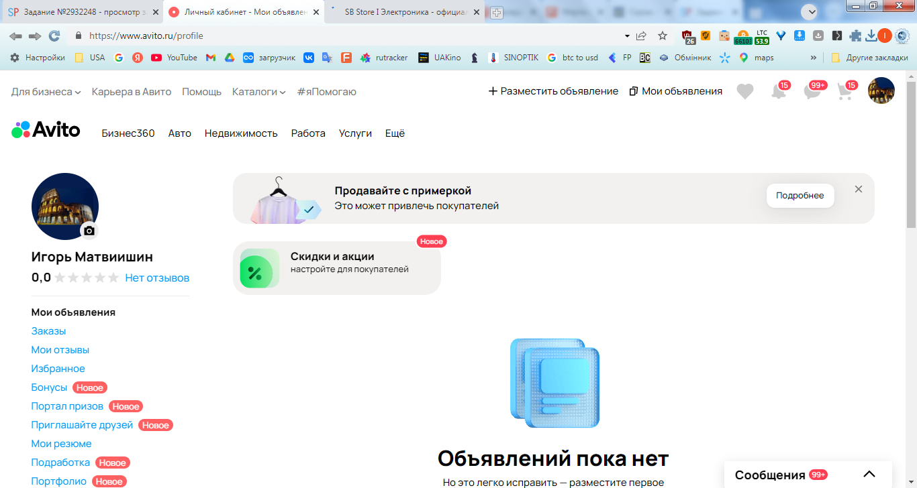917x488 pixels.
Task: Open "Мои объявления" in the header
Action: [x=676, y=91]
